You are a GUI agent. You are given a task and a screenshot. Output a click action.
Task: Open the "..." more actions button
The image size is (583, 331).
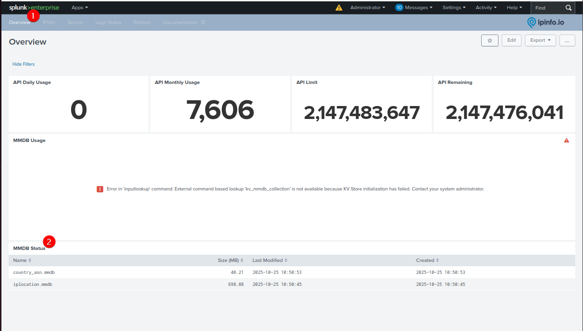point(567,40)
